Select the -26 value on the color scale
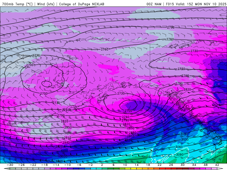The width and height of the screenshot is (227, 170). [22, 165]
